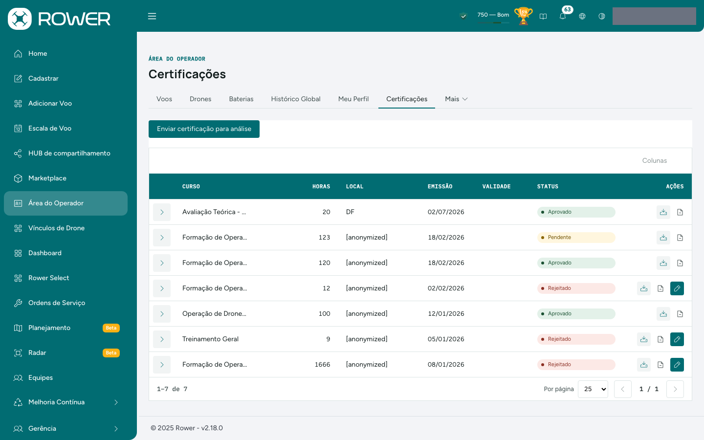Open Ordens de Serviço sidebar item

[66, 303]
